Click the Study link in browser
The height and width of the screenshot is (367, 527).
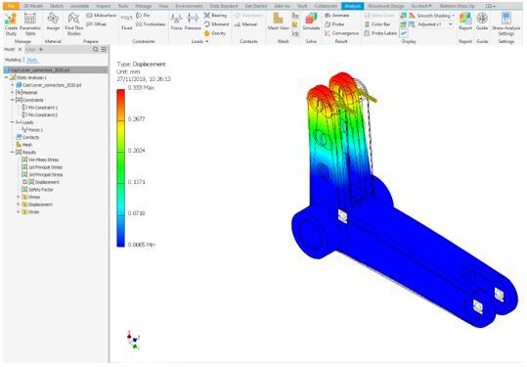tap(32, 60)
